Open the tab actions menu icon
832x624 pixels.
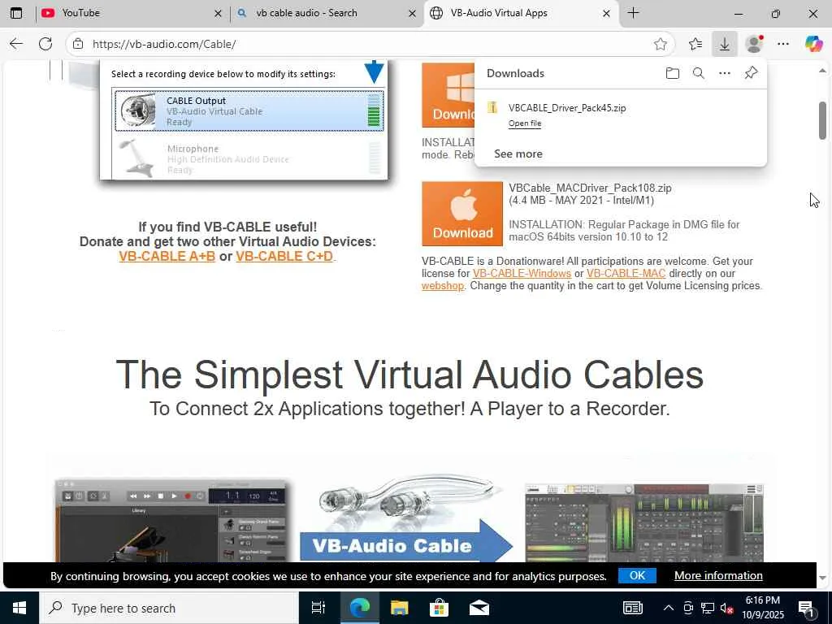(16, 13)
